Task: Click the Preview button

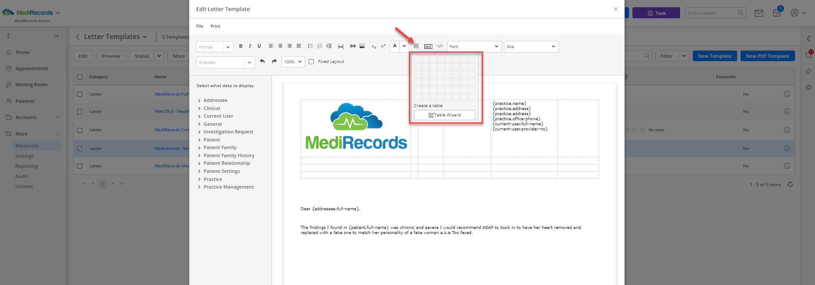Action: click(x=111, y=56)
